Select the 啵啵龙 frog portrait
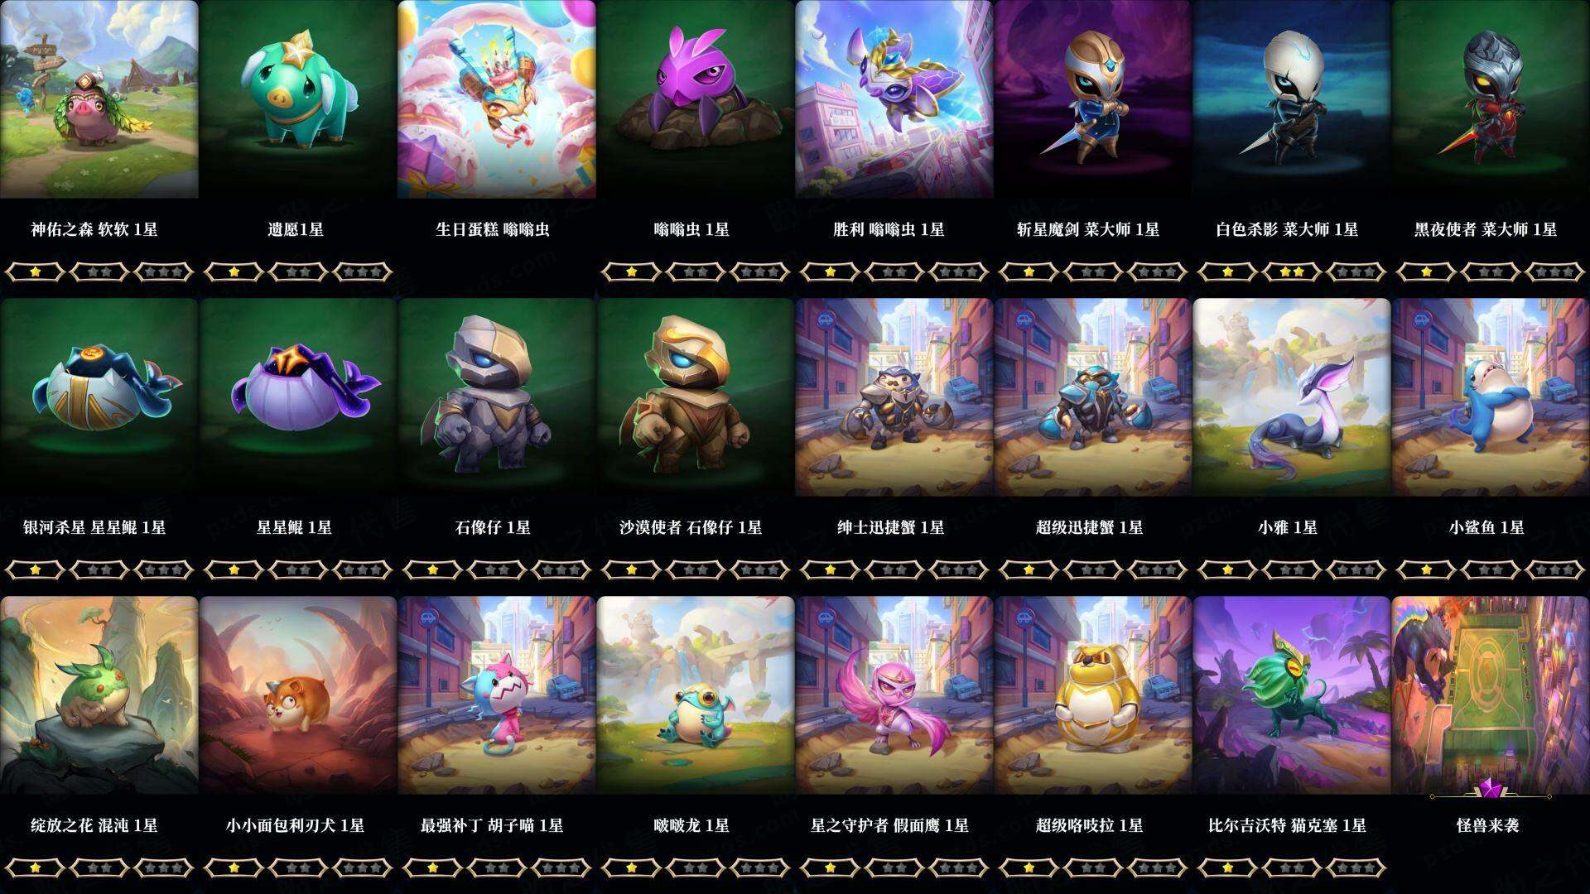 pos(696,695)
